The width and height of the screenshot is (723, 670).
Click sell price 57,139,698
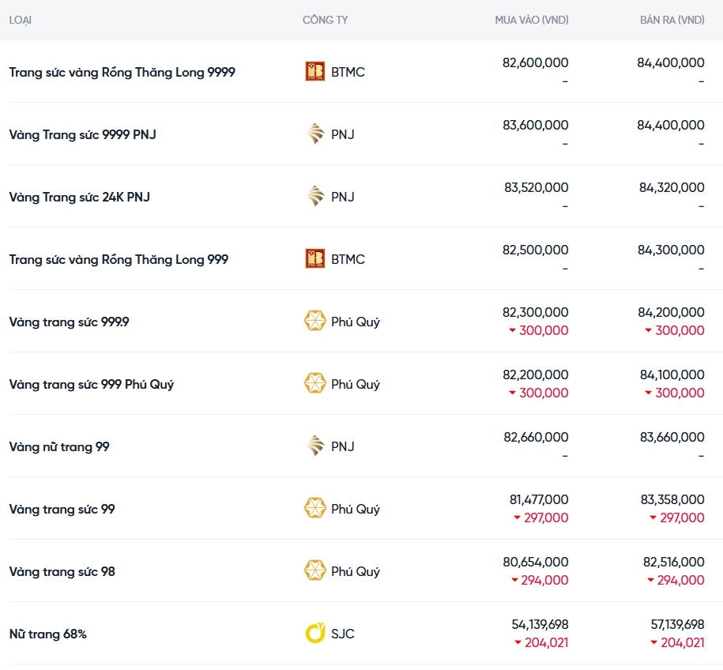(677, 624)
